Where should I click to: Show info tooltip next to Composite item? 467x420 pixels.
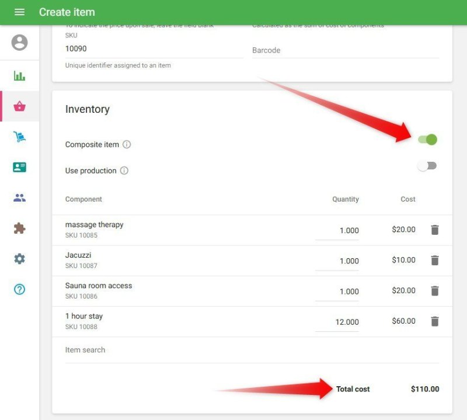[127, 145]
